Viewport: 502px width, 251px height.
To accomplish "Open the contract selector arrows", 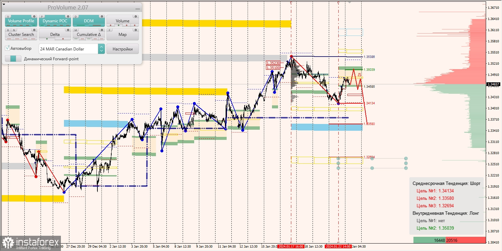I will [101, 49].
